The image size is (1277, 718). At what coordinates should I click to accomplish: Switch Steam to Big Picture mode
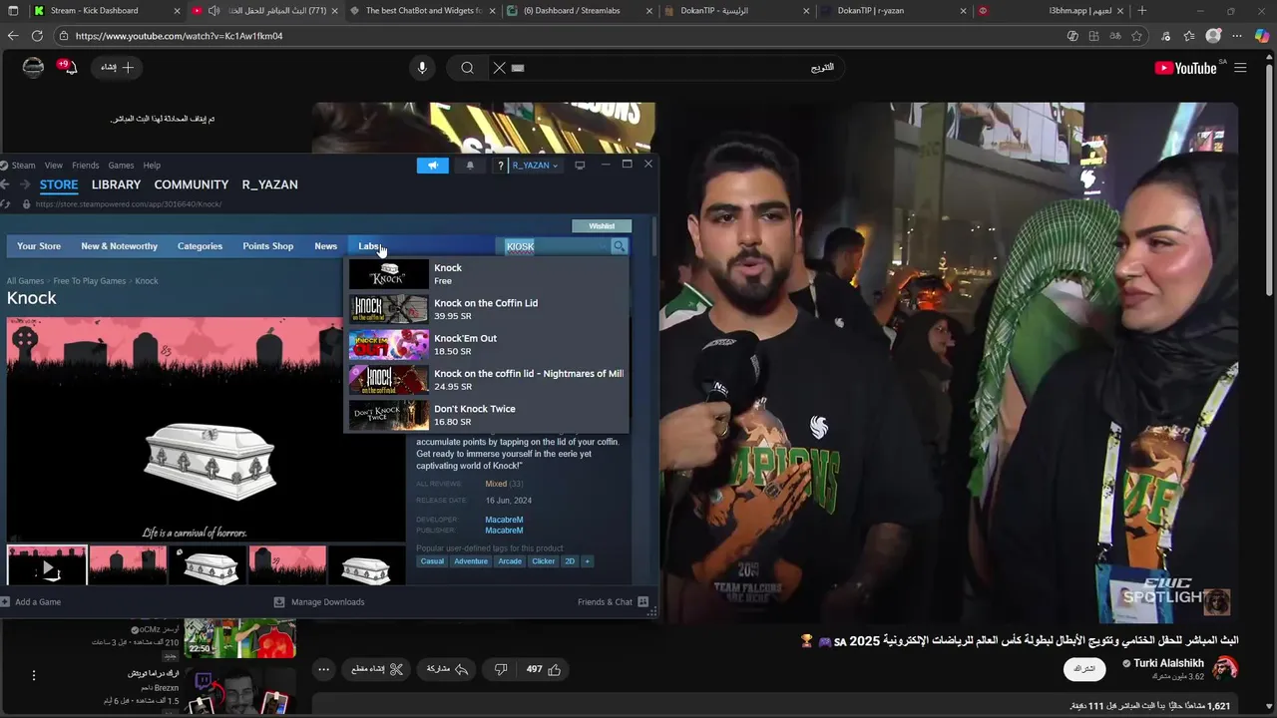coord(580,165)
